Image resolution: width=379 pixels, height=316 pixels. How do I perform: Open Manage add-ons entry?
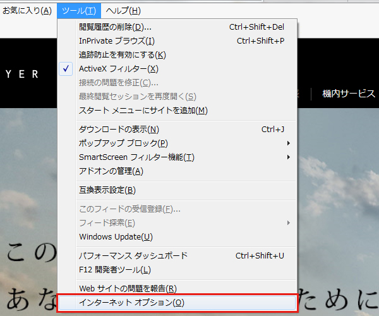111,171
